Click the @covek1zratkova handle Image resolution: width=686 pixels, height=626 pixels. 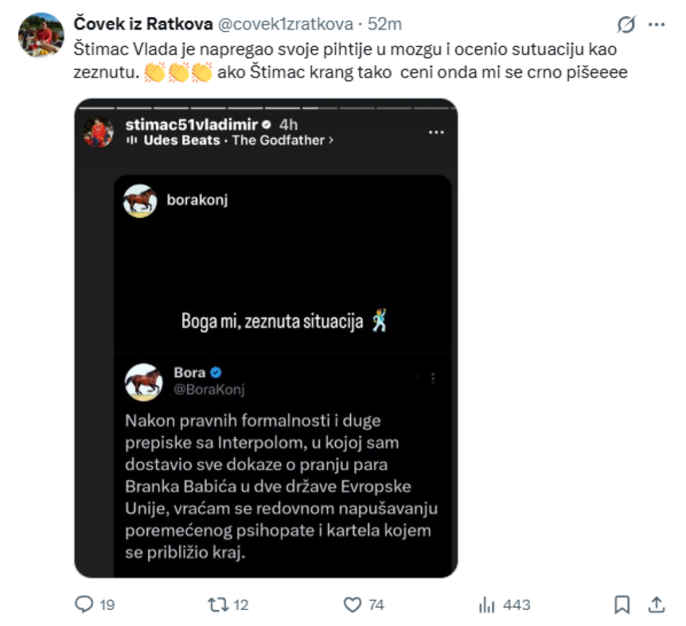(x=285, y=24)
